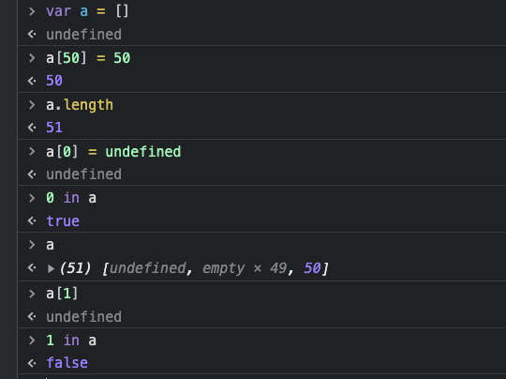Click the input chevron beside '1 in a'
Image resolution: width=506 pixels, height=379 pixels.
32,341
